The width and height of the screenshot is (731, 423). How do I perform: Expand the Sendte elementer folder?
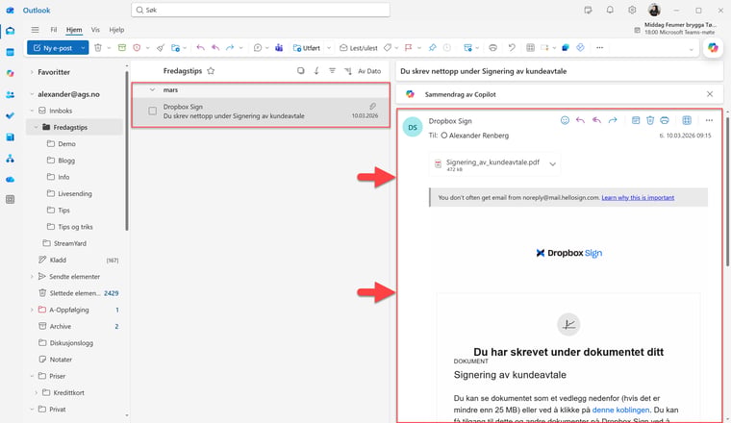coord(32,277)
